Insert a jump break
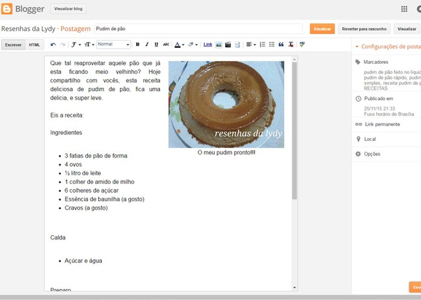The width and height of the screenshot is (421, 300). click(x=237, y=45)
